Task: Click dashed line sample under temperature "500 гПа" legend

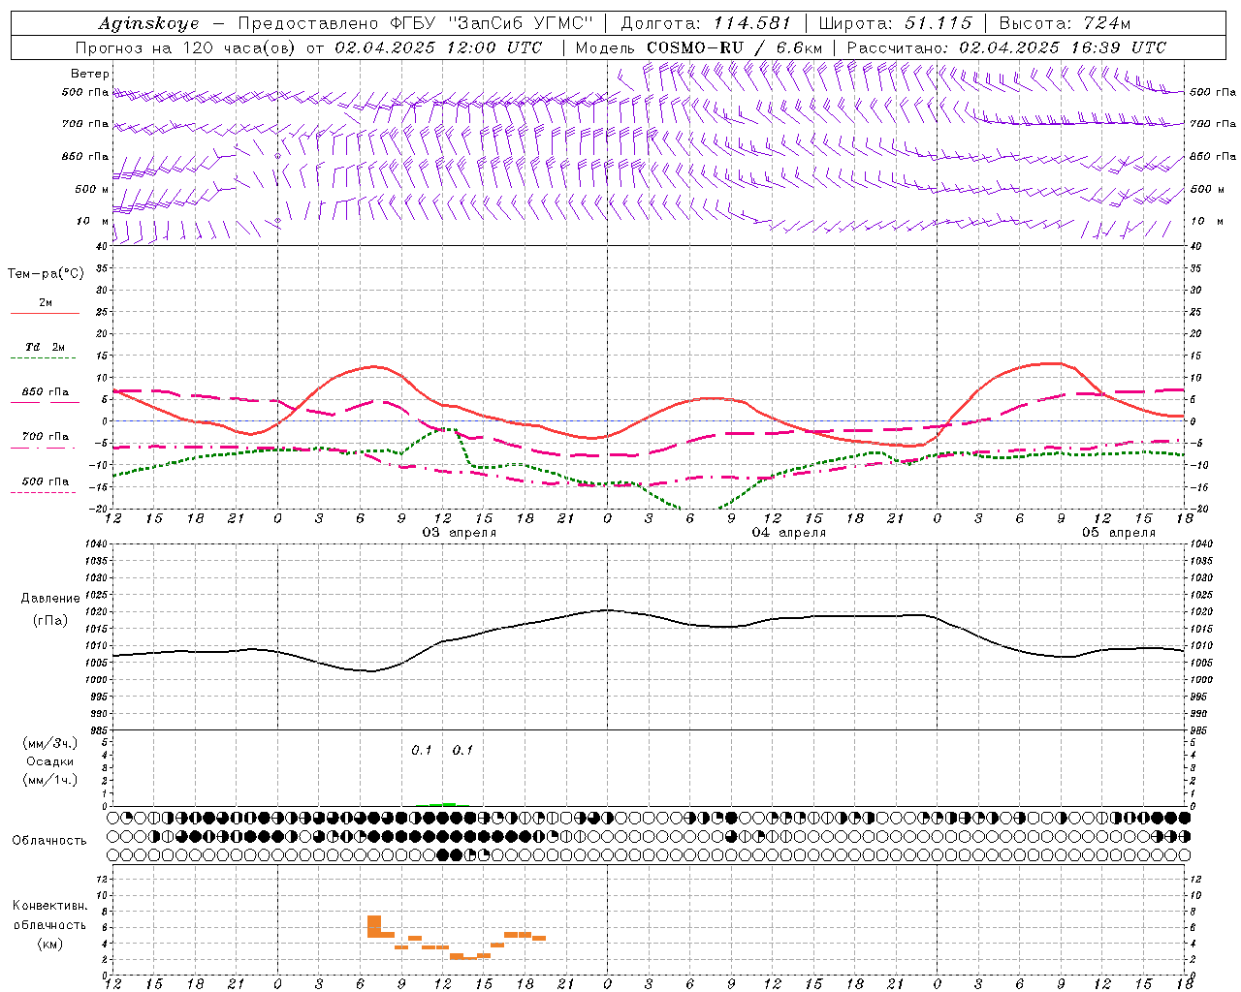Action: (44, 492)
